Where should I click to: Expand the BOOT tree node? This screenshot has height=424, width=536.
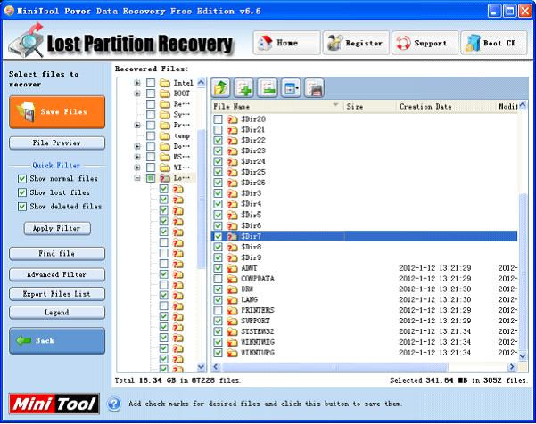click(137, 94)
